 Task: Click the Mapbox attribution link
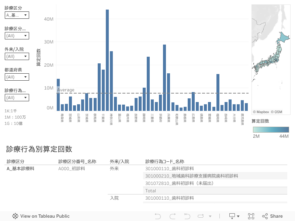tap(261, 112)
